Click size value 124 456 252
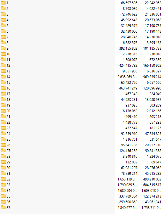 (128, 151)
